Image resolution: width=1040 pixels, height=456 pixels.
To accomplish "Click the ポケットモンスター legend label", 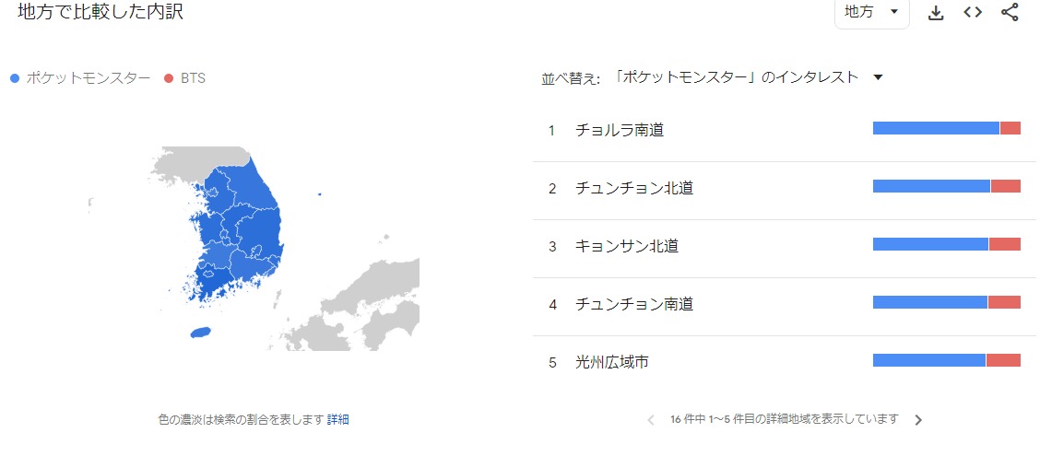I will 89,78.
